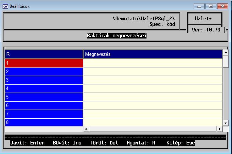Click the Nyomtat: N hint
The width and height of the screenshot is (232, 154).
(x=141, y=143)
